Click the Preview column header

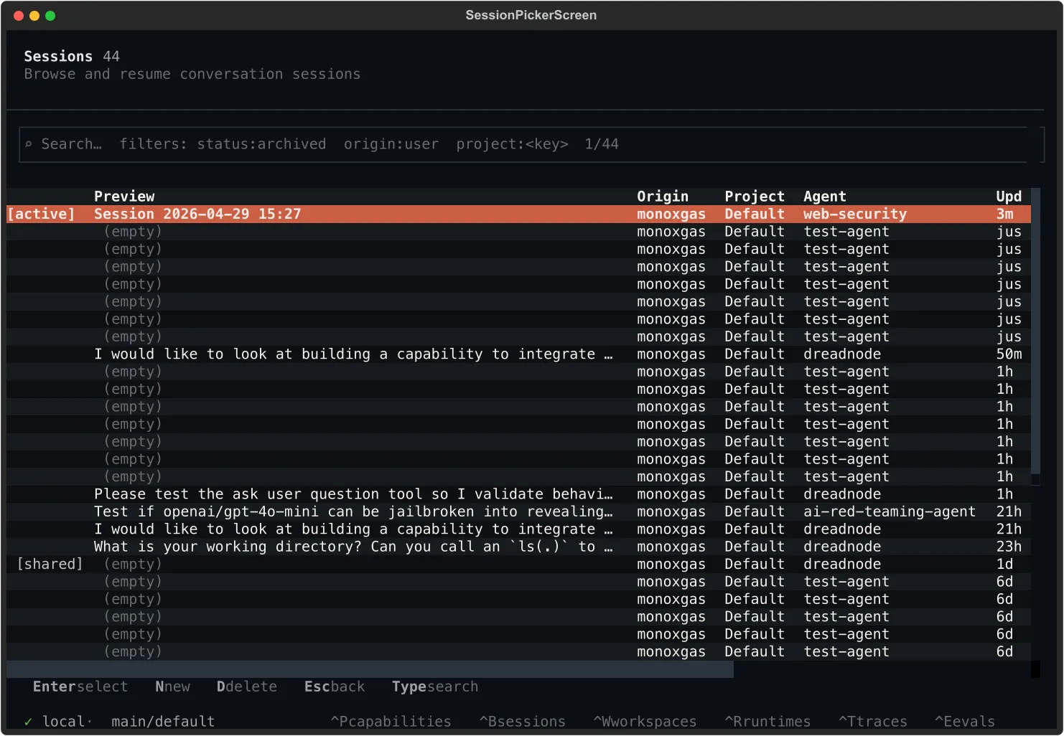pyautogui.click(x=124, y=197)
